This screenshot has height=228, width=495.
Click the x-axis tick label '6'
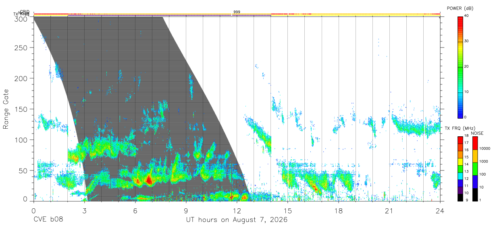click(x=135, y=210)
